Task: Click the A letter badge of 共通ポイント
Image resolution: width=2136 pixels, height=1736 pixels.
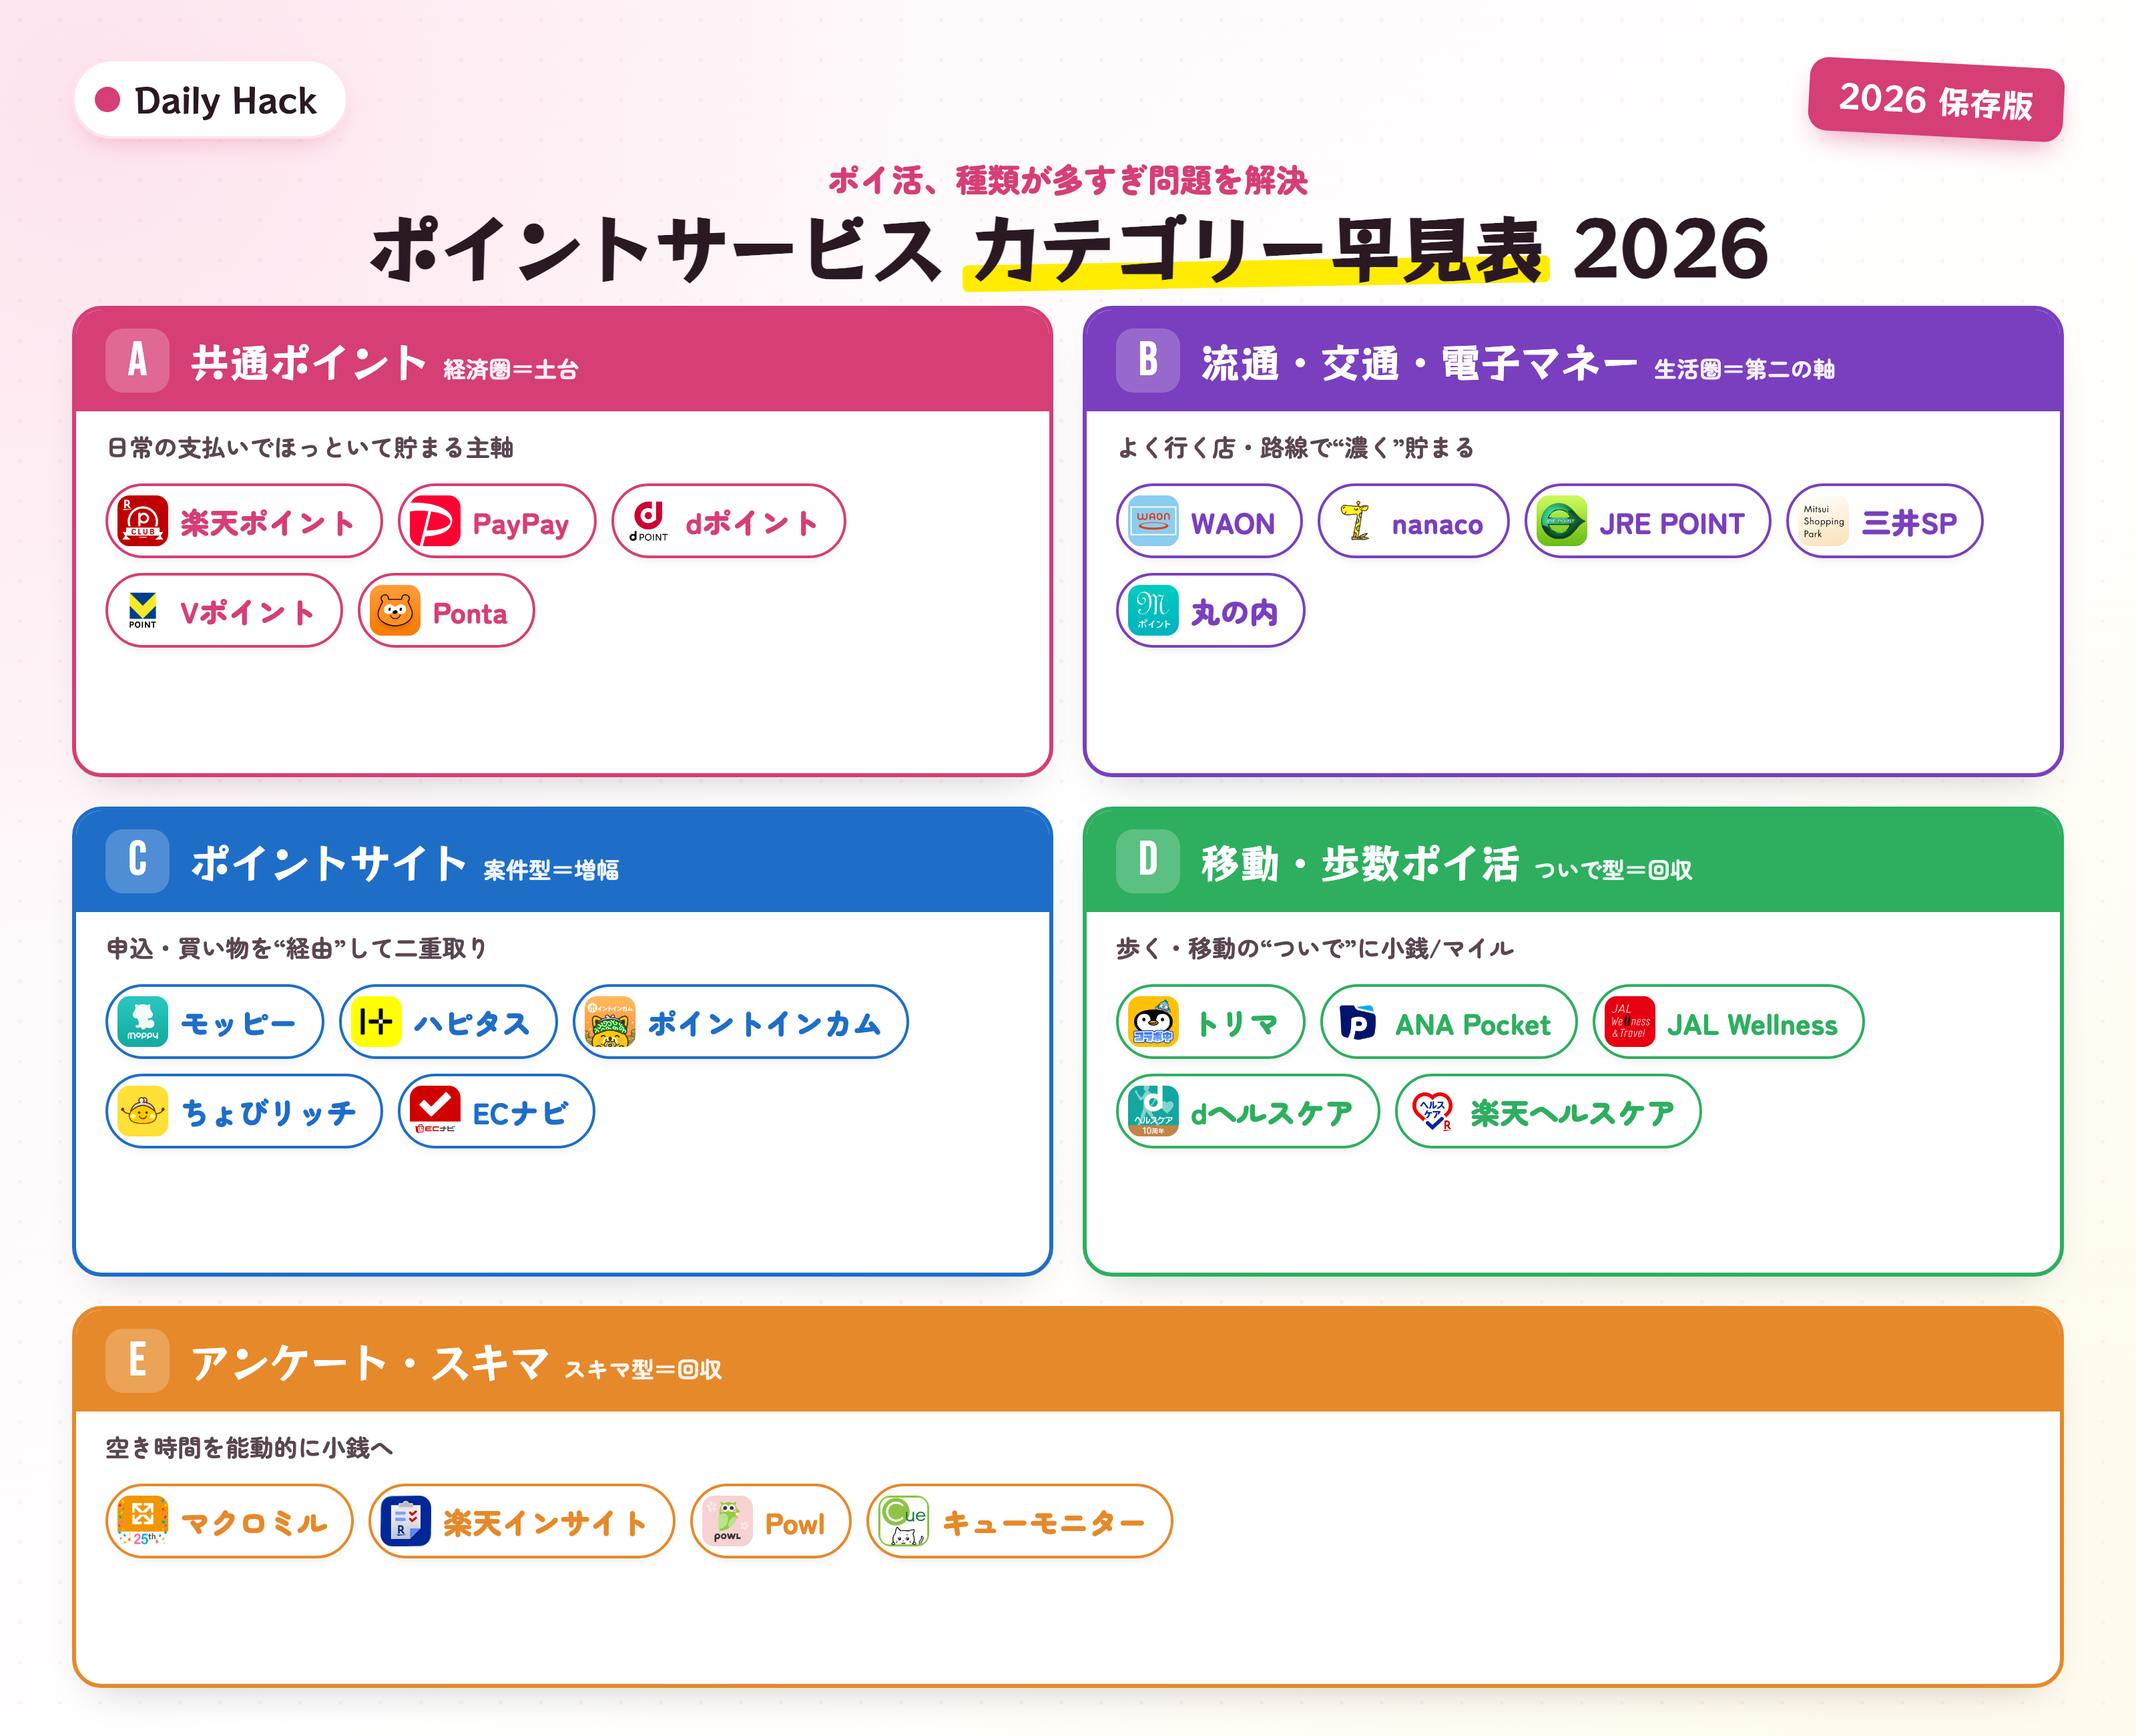Action: 138,360
